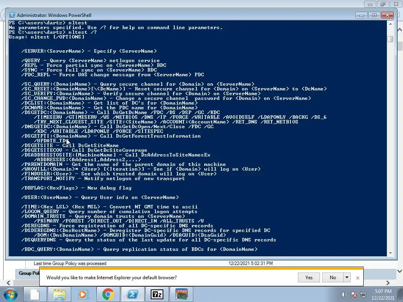Click the PowerShell icon in the window title bar
The height and width of the screenshot is (302, 403).
[x=12, y=15]
